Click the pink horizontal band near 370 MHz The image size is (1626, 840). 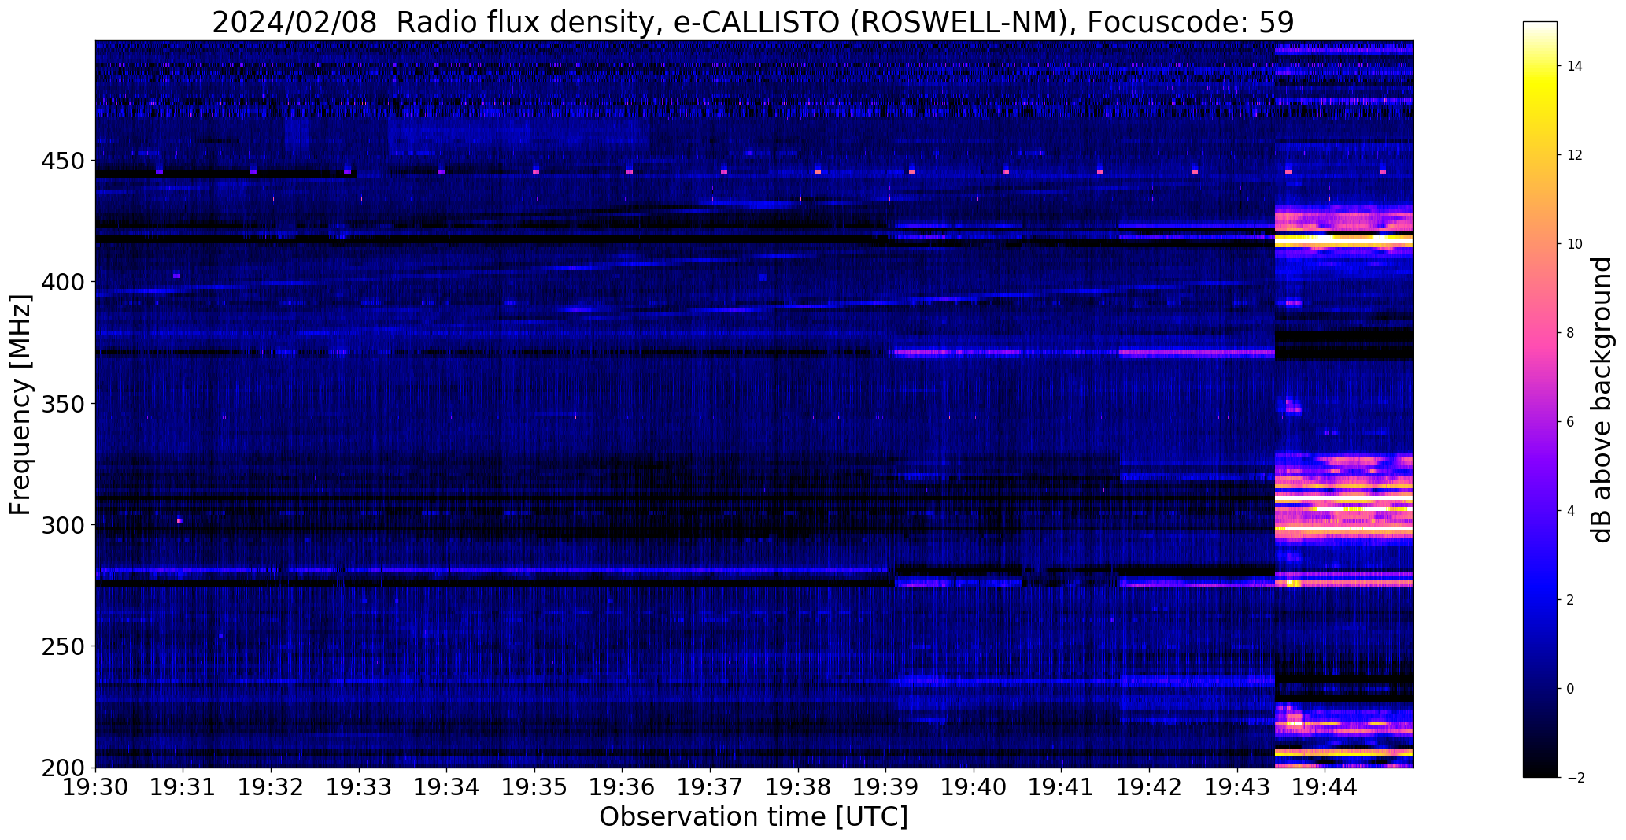(1197, 353)
